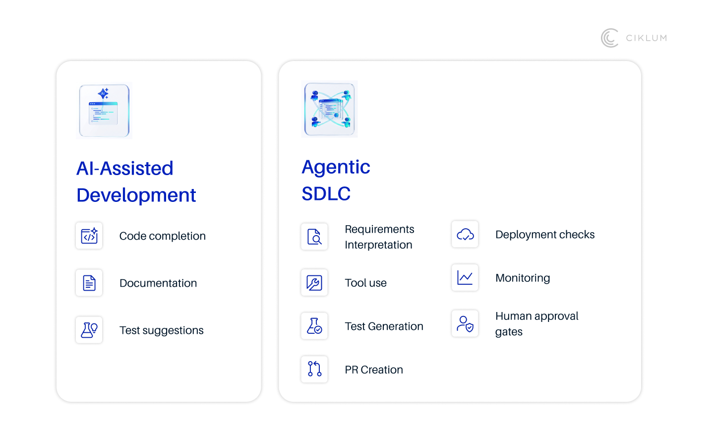The width and height of the screenshot is (714, 439).
Task: Click the 'Documentation' label
Action: [158, 283]
